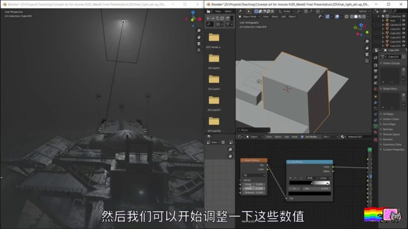Switch to solid viewport shading mode
The image size is (408, 229).
356,17
